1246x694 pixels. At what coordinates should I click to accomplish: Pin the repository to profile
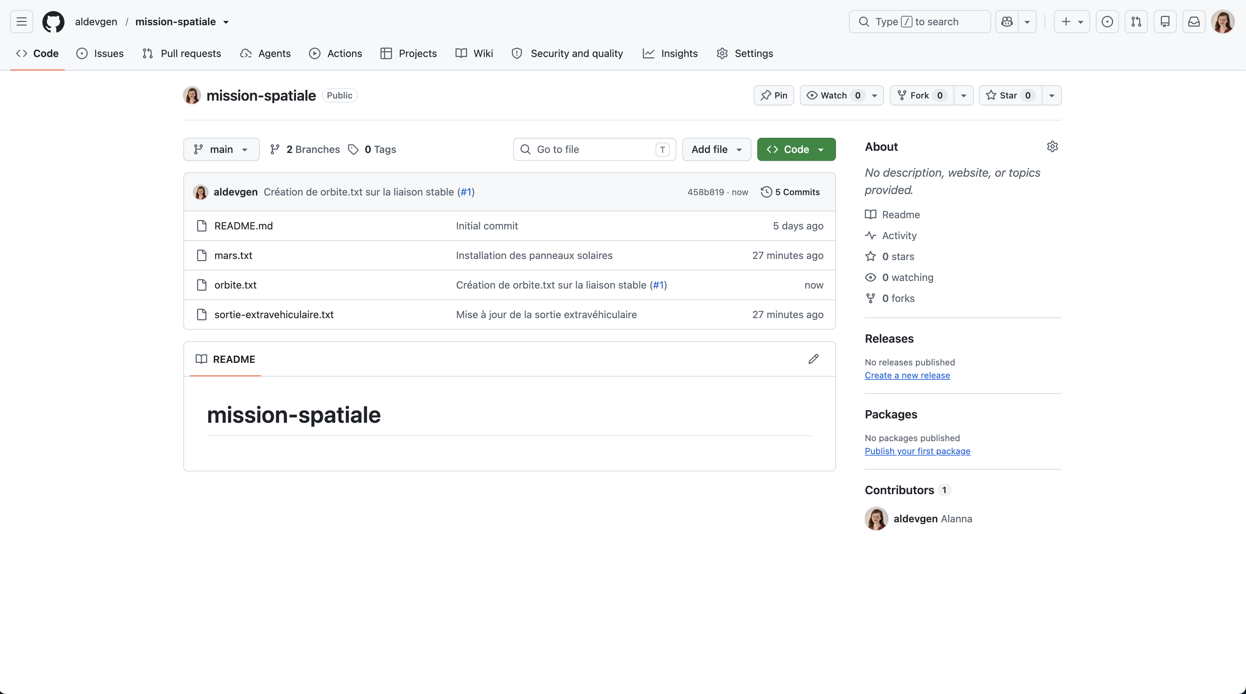774,95
